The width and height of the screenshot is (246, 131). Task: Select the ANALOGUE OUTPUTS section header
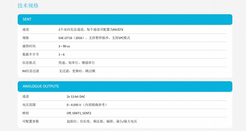[125, 87]
